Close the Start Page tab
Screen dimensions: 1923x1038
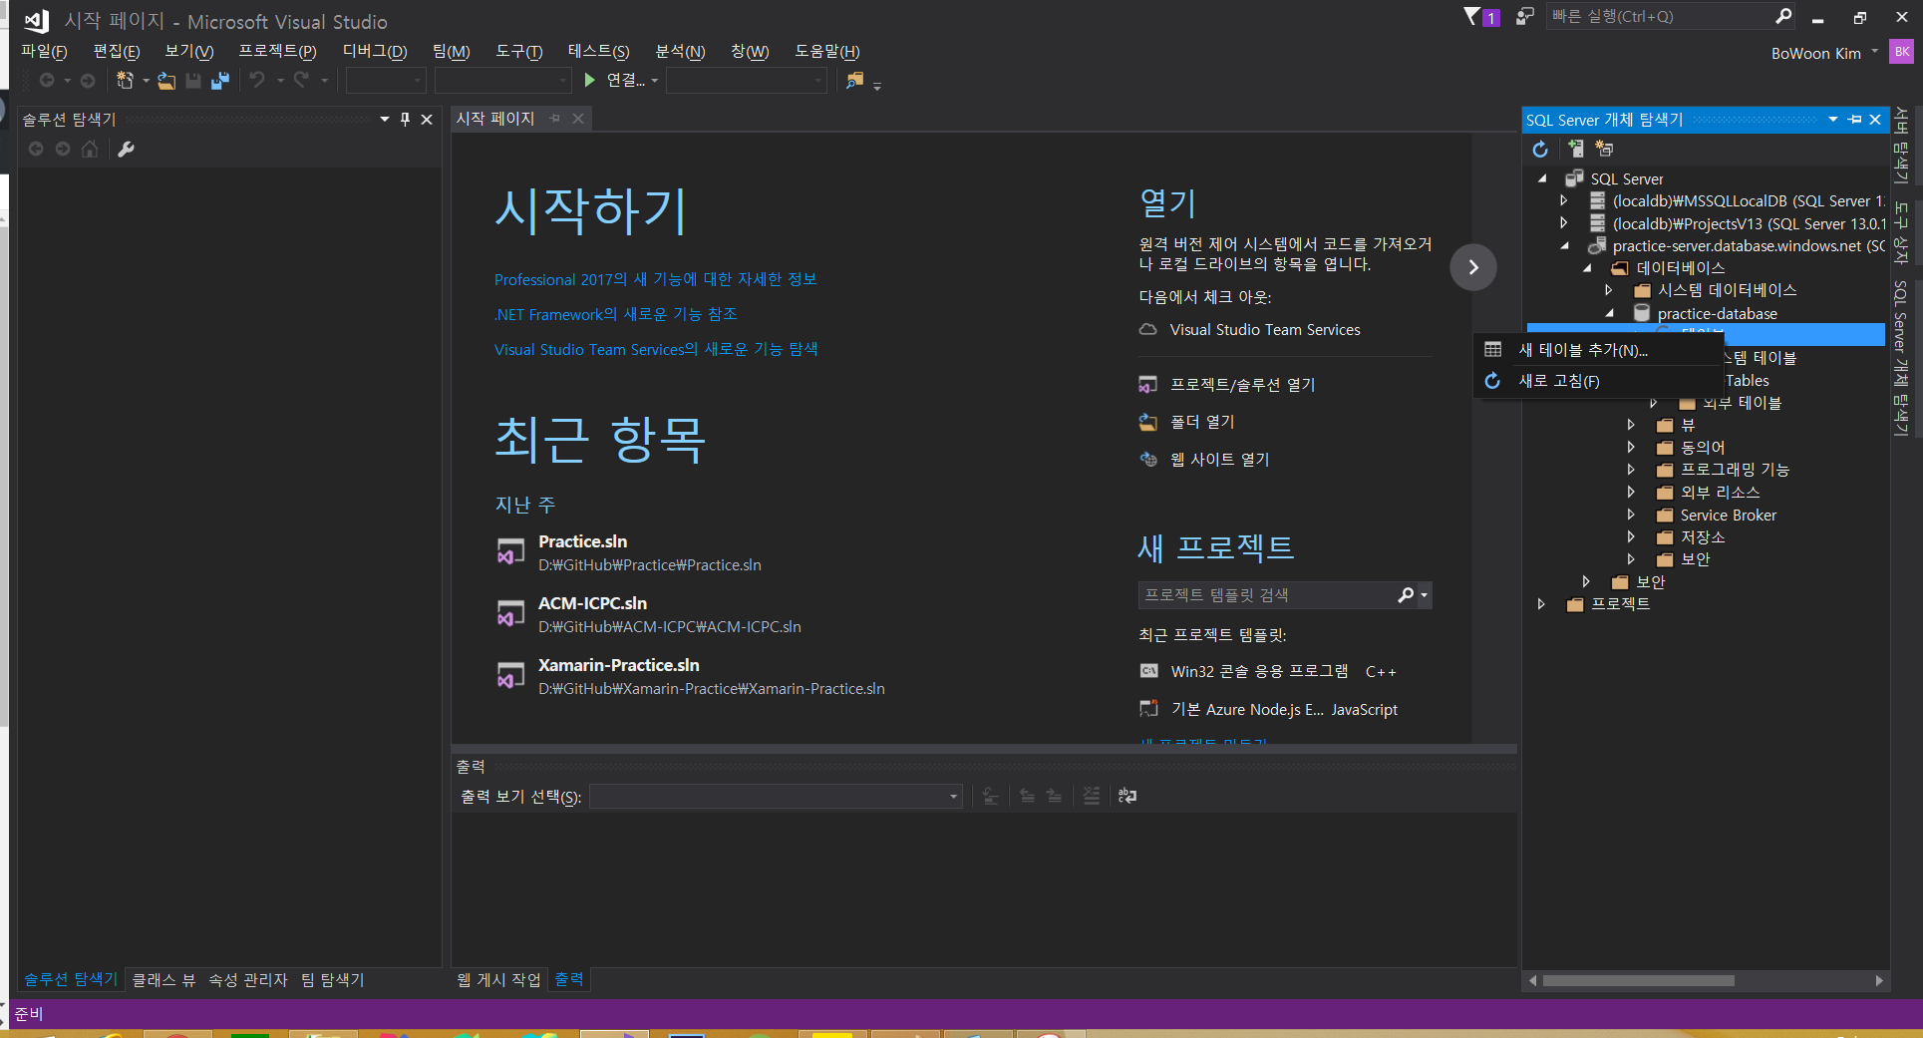[578, 119]
